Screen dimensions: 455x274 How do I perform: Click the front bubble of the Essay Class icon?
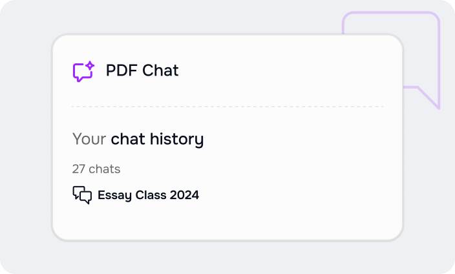point(86,198)
